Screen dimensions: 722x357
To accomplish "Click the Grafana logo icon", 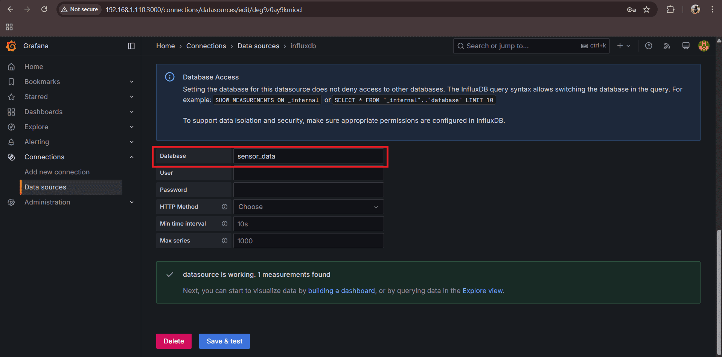I will pyautogui.click(x=11, y=46).
